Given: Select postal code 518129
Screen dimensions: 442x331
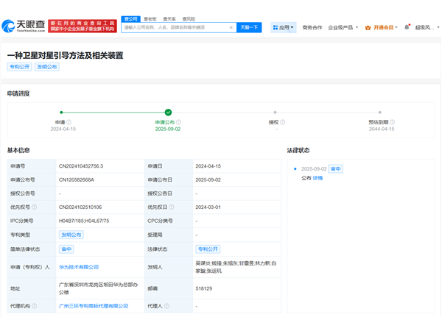Looking at the screenshot, I should click(204, 288).
